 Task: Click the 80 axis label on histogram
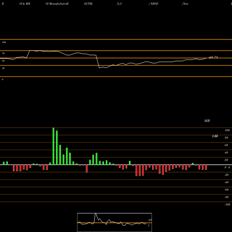click(x=226, y=138)
